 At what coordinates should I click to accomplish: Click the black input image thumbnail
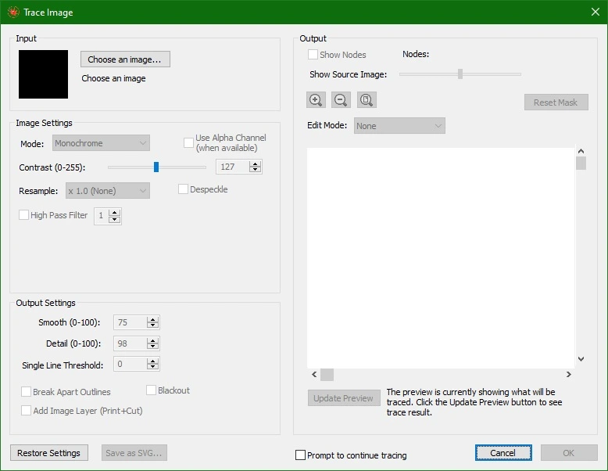click(43, 74)
